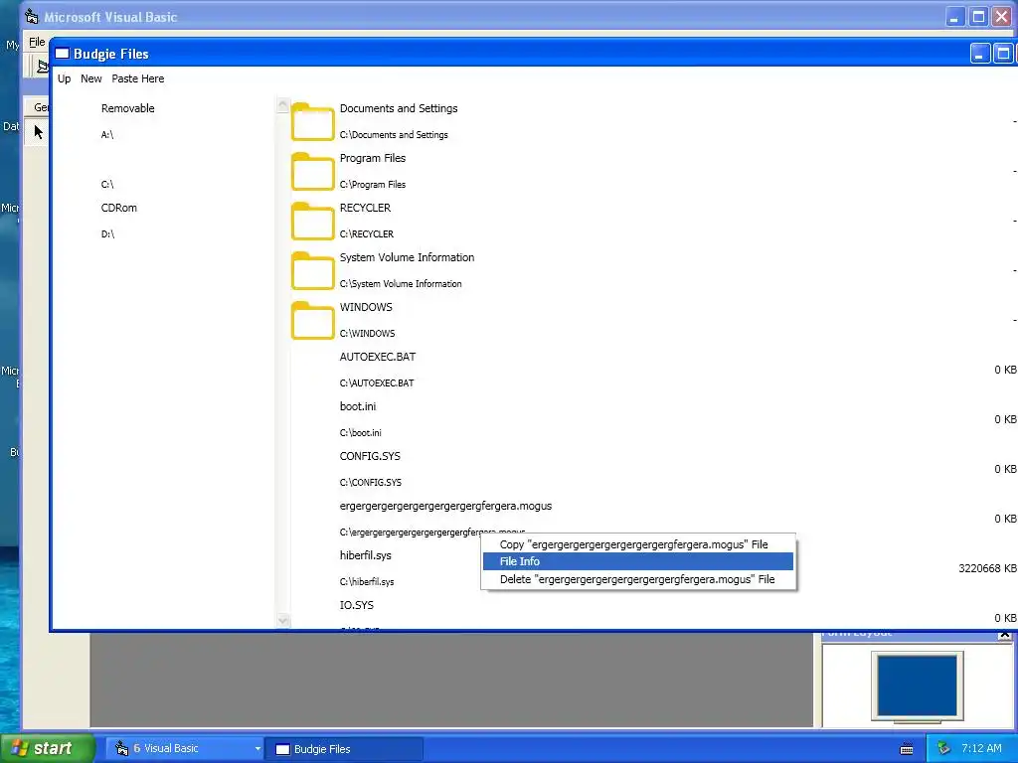Click the C:\Program Files path text

(373, 184)
